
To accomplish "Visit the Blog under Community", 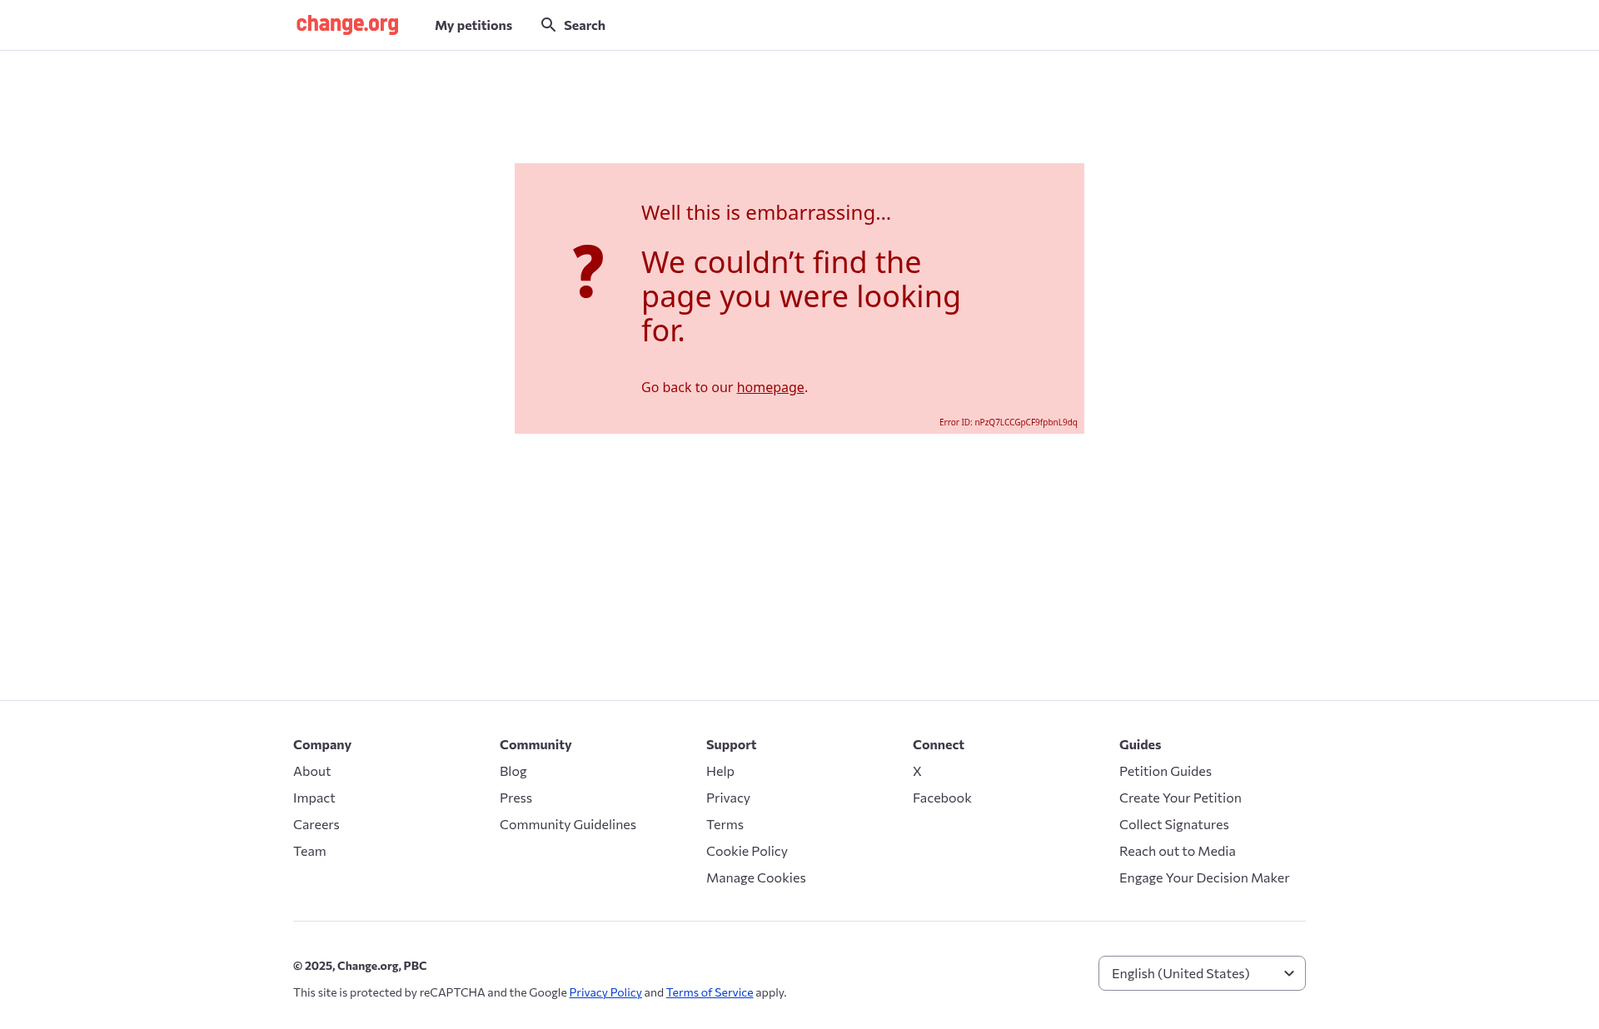I will tap(513, 771).
